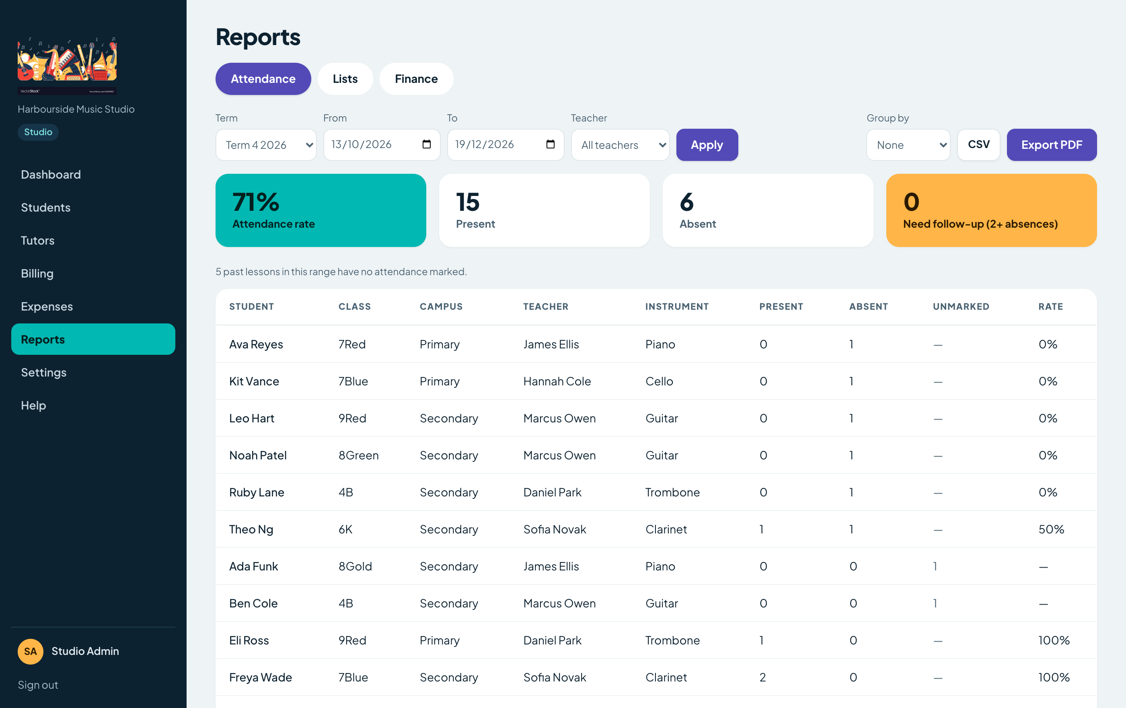Image resolution: width=1126 pixels, height=708 pixels.
Task: Click the 6 Absent summary card
Action: pos(768,210)
